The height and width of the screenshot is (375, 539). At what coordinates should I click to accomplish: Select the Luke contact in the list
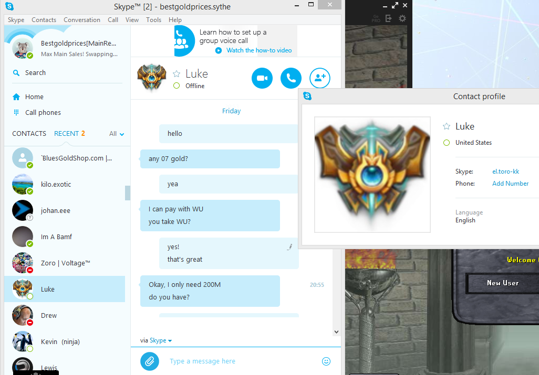(65, 289)
